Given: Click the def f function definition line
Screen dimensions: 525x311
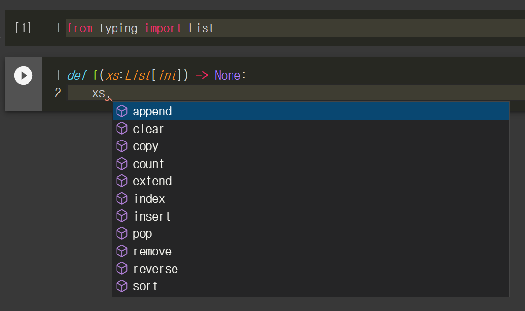Looking at the screenshot, I should click(156, 75).
